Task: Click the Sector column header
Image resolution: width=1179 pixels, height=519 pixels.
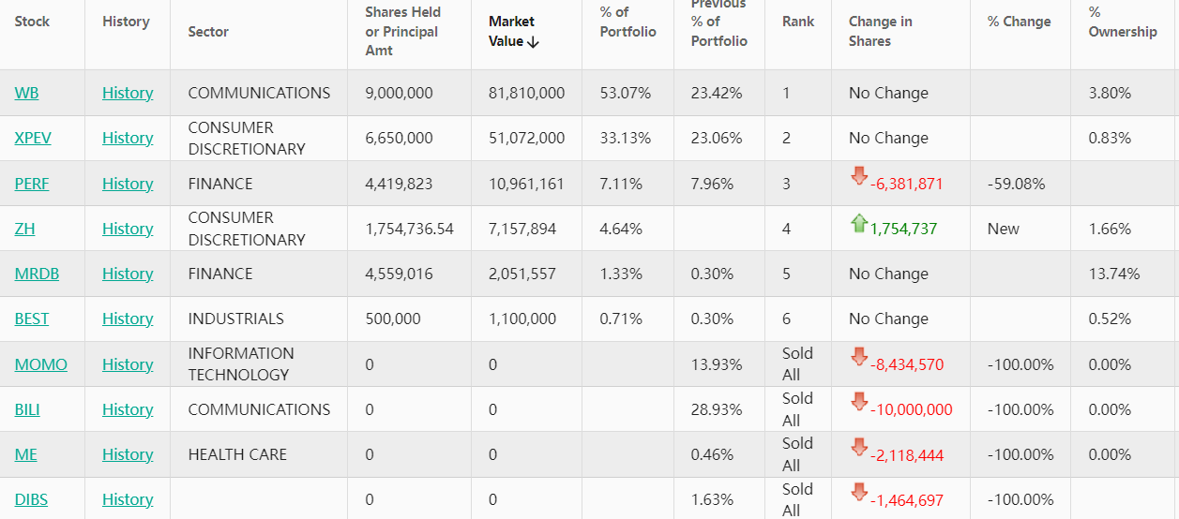Action: [208, 31]
